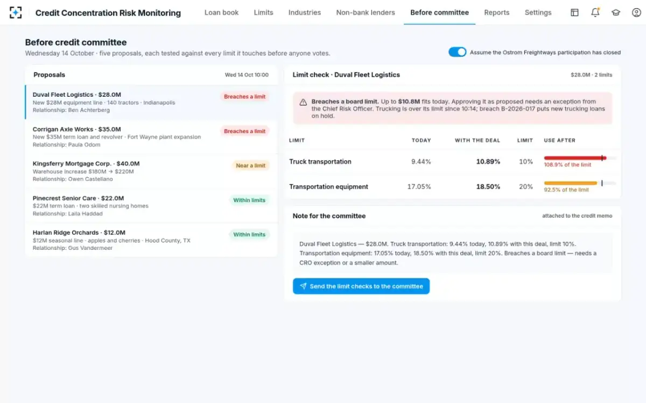The height and width of the screenshot is (403, 646).
Task: Click the WITH THE DEAL column header
Action: pyautogui.click(x=478, y=140)
